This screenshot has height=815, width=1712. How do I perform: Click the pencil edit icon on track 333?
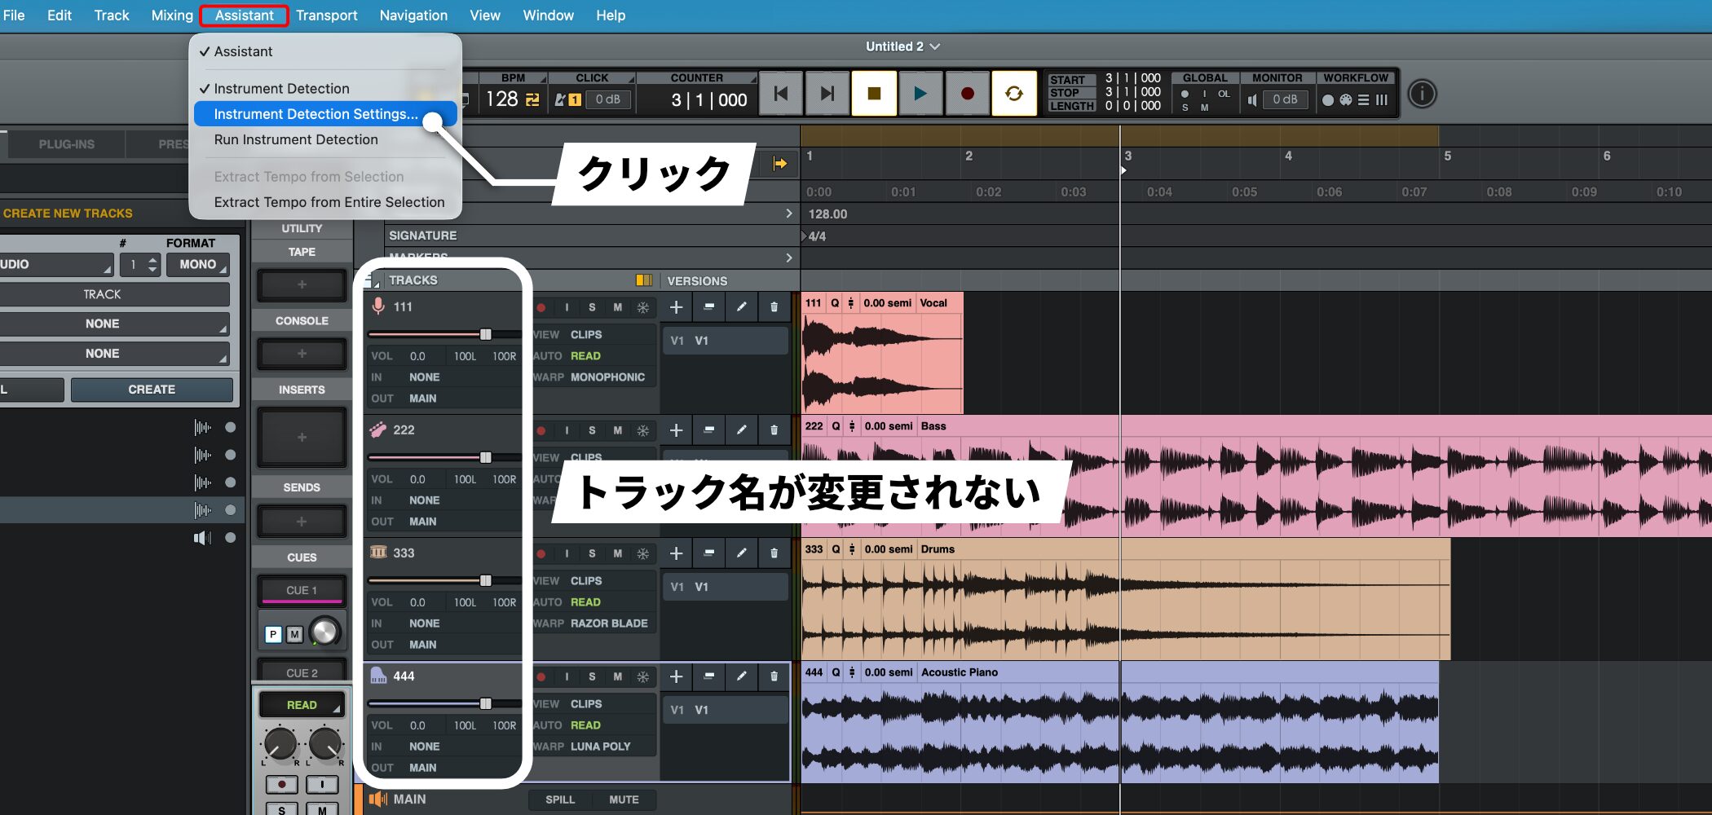click(741, 553)
